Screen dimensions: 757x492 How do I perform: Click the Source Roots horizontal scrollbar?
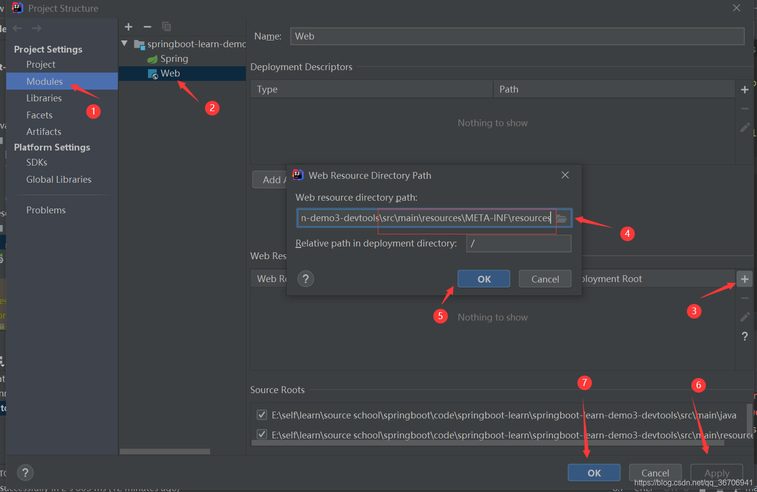pos(488,443)
